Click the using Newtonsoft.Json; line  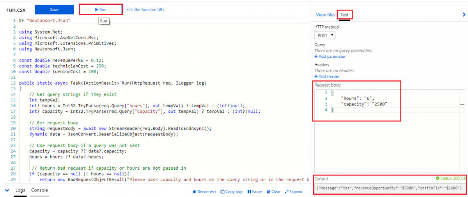tap(47, 49)
